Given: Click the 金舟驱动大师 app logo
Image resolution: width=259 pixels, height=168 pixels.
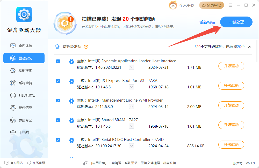Looking at the screenshot, I should [x=24, y=14].
